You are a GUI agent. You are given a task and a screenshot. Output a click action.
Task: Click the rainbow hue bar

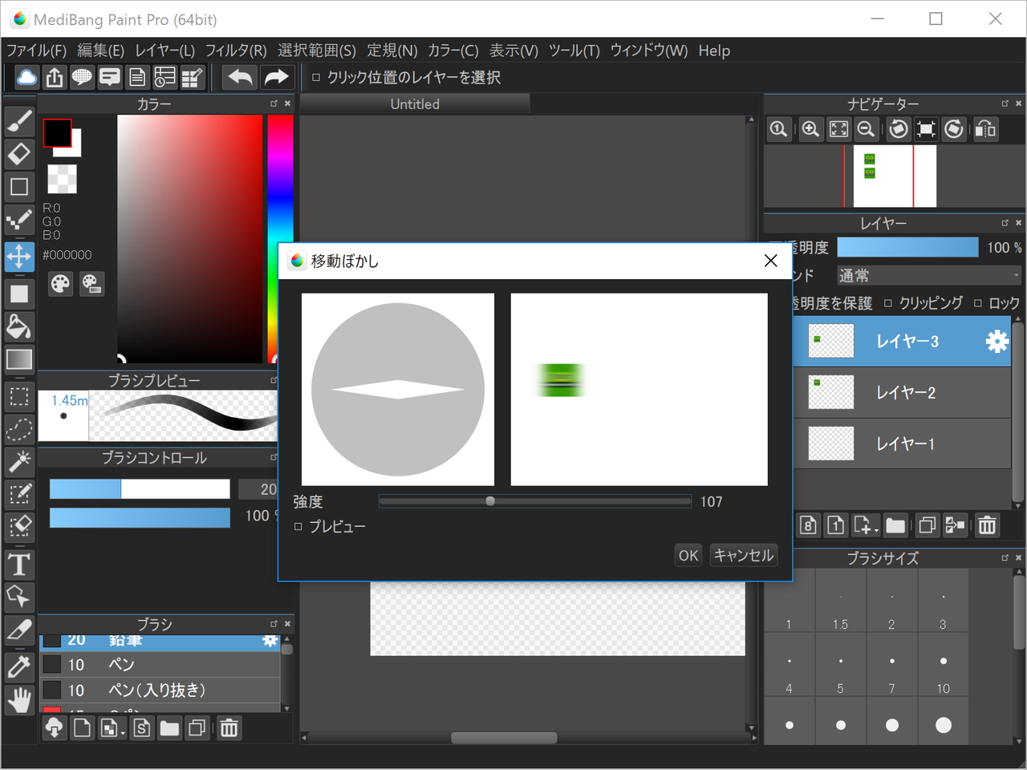[x=281, y=239]
